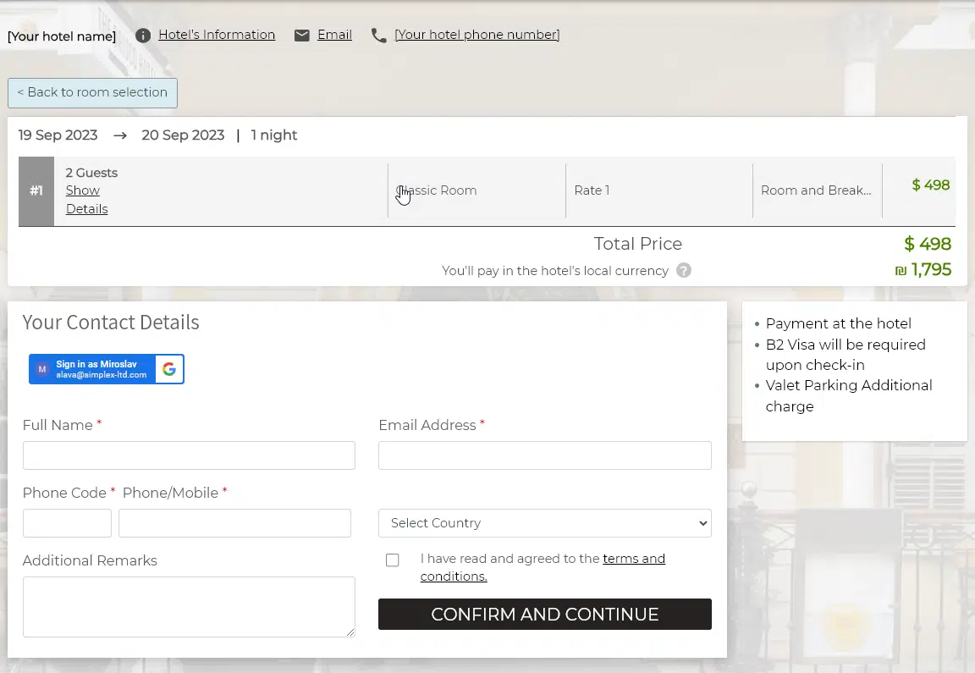Click the Phone/Mobile number field

234,523
